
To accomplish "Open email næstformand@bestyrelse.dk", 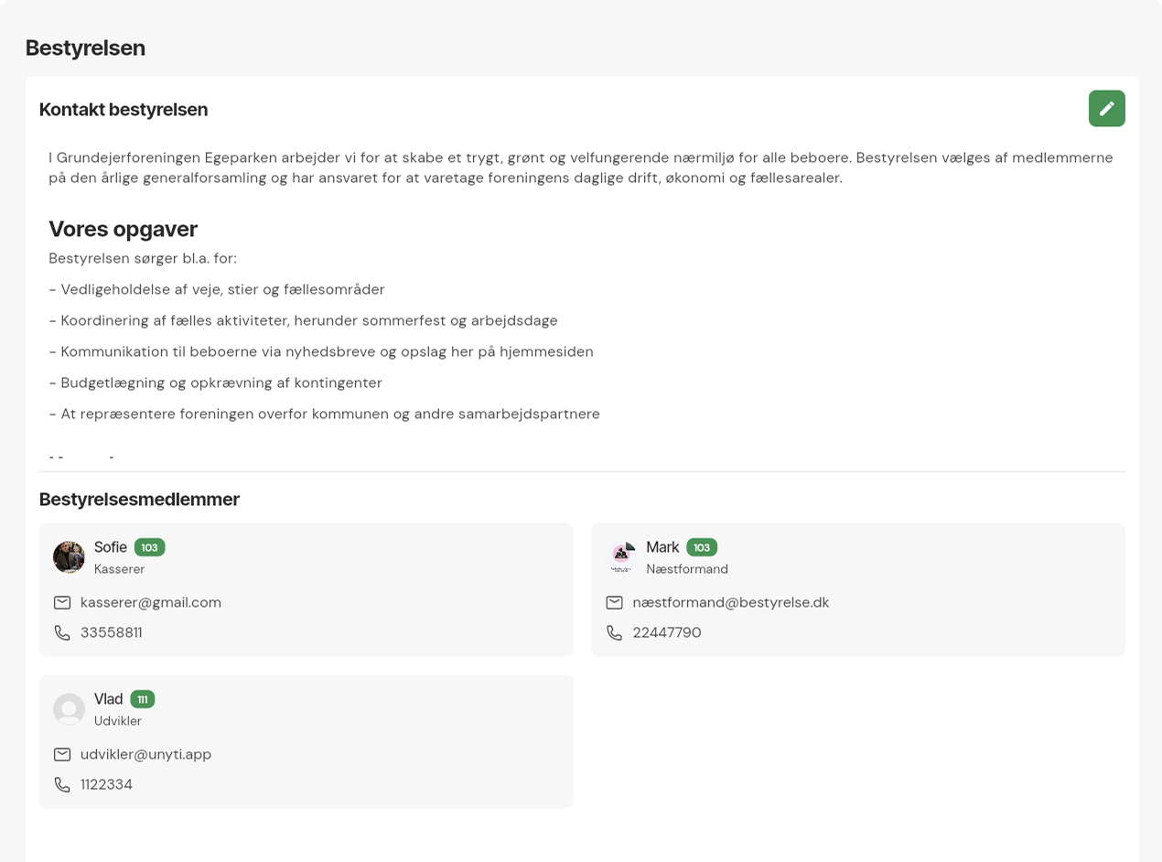I will tap(730, 602).
